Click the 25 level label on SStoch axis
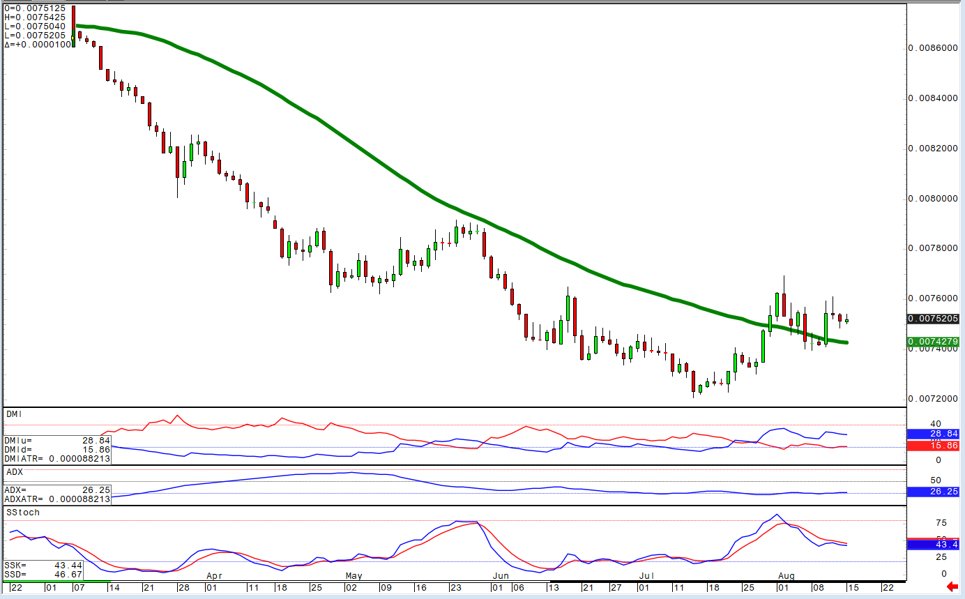 tap(941, 556)
